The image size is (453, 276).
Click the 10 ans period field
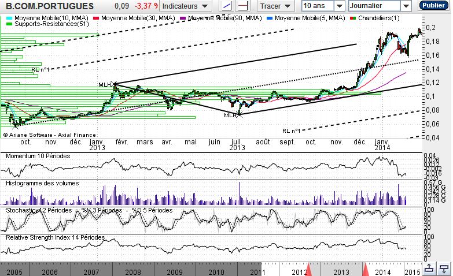click(x=318, y=6)
